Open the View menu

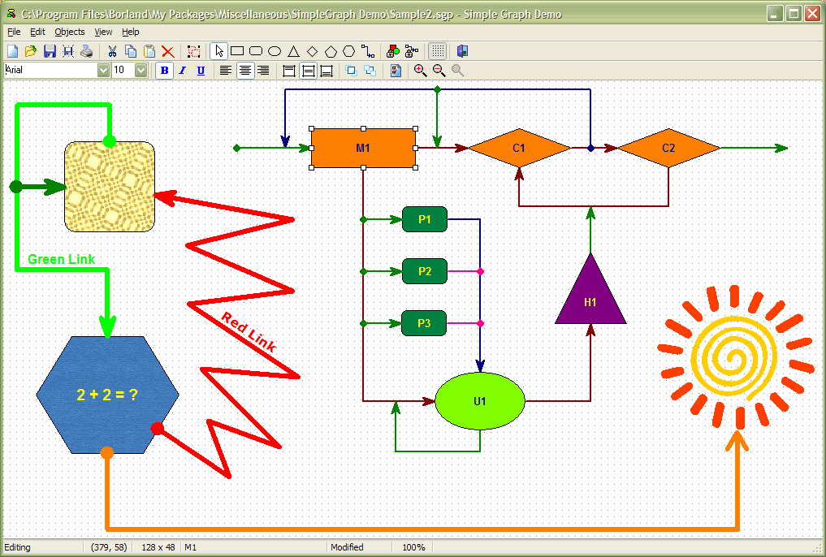pos(103,32)
